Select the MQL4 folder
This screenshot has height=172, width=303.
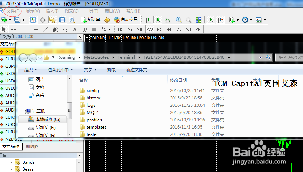point(93,113)
